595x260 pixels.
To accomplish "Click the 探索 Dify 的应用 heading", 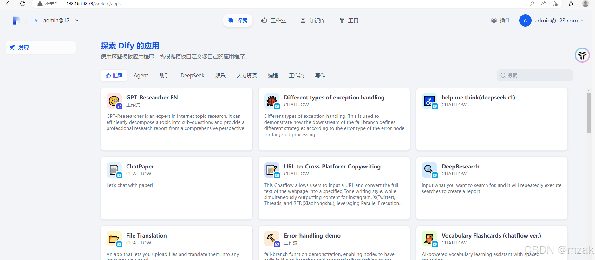I will pos(130,46).
